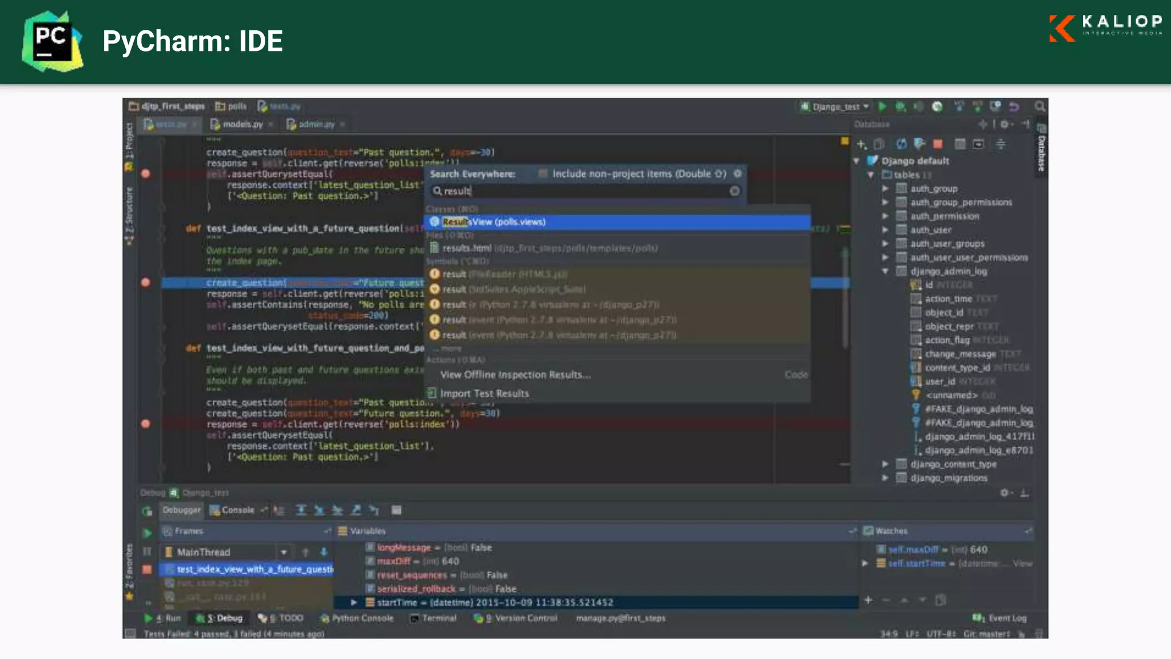Image resolution: width=1171 pixels, height=659 pixels.
Task: Resume program with green play in debug sidebar
Action: (147, 533)
